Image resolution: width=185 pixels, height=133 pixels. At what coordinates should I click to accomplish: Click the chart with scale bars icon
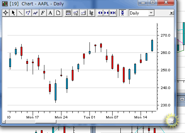[83, 13]
